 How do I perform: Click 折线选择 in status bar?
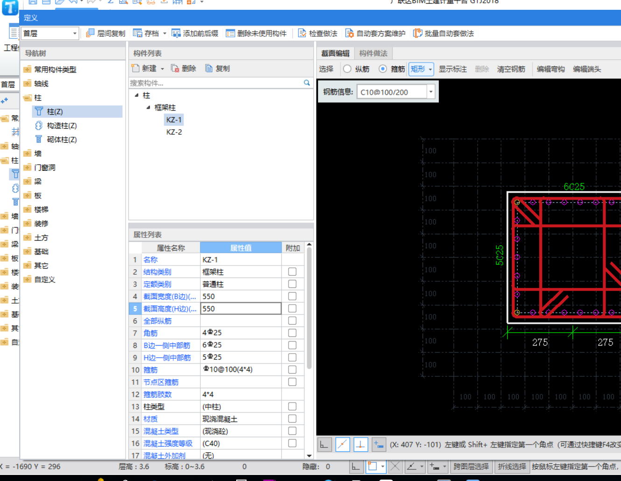[512, 466]
